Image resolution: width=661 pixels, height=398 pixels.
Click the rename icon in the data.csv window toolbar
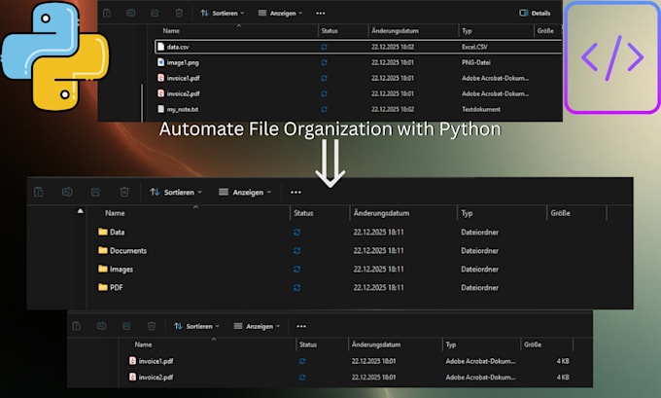pyautogui.click(x=131, y=13)
